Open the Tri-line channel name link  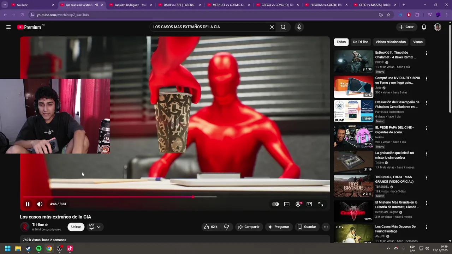(38, 225)
